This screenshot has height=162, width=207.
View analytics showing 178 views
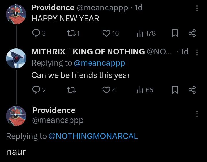coord(146,33)
